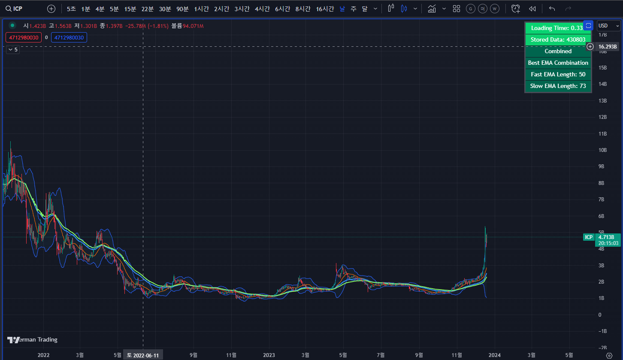Select the 30분 interval
Image resolution: width=623 pixels, height=360 pixels.
pyautogui.click(x=165, y=9)
